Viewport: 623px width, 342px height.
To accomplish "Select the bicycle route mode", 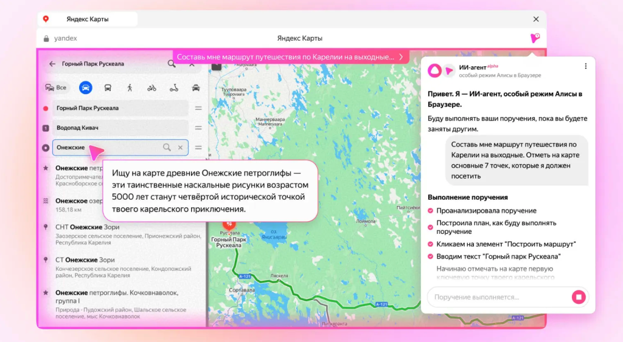I will [x=151, y=87].
